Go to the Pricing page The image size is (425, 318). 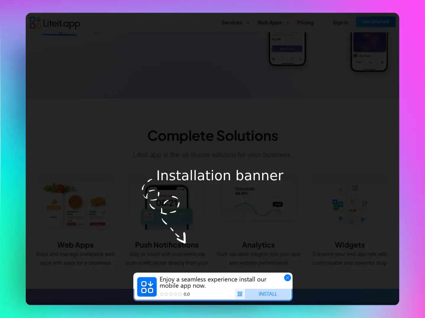[305, 23]
